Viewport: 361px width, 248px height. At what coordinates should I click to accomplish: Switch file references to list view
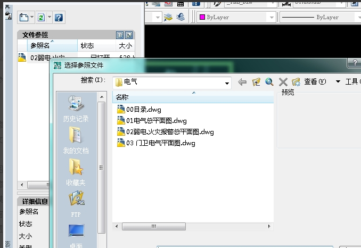[x=120, y=35]
